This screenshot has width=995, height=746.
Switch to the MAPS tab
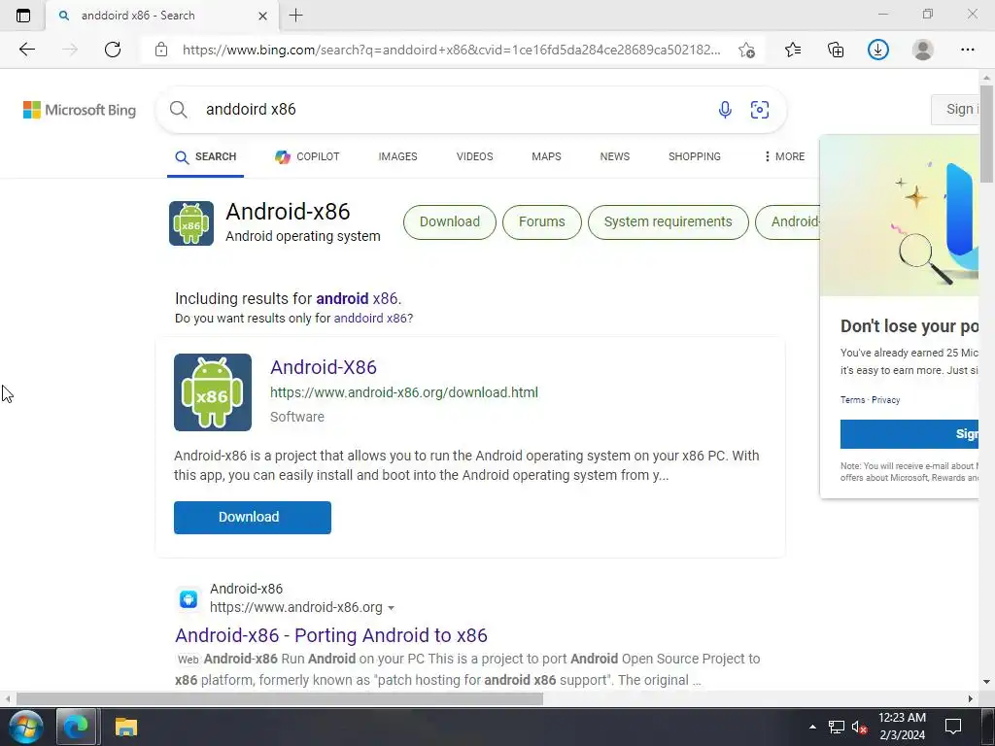tap(546, 156)
